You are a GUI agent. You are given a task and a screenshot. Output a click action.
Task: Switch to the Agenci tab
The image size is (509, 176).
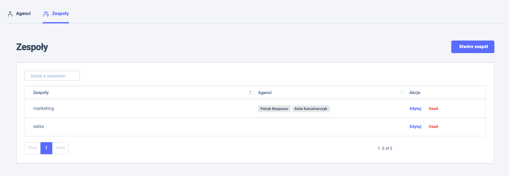point(23,14)
